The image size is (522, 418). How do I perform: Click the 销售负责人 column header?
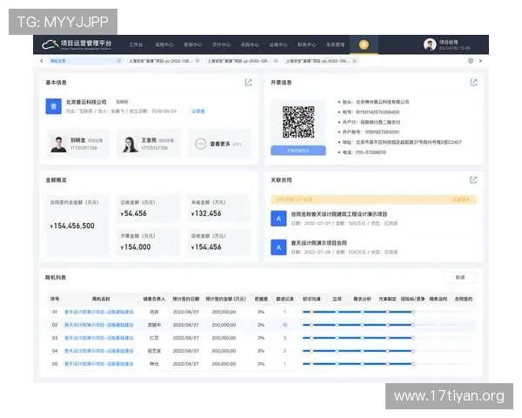tap(154, 299)
